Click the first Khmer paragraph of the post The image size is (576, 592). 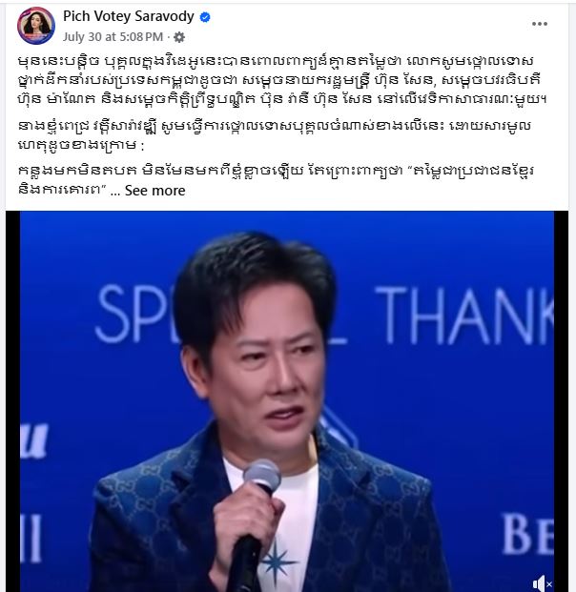281,80
